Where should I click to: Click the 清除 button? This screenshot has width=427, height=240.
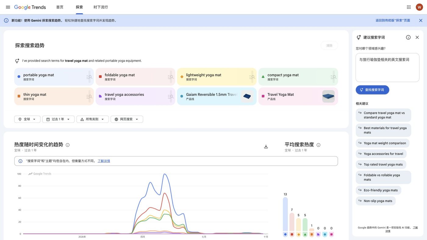click(329, 46)
